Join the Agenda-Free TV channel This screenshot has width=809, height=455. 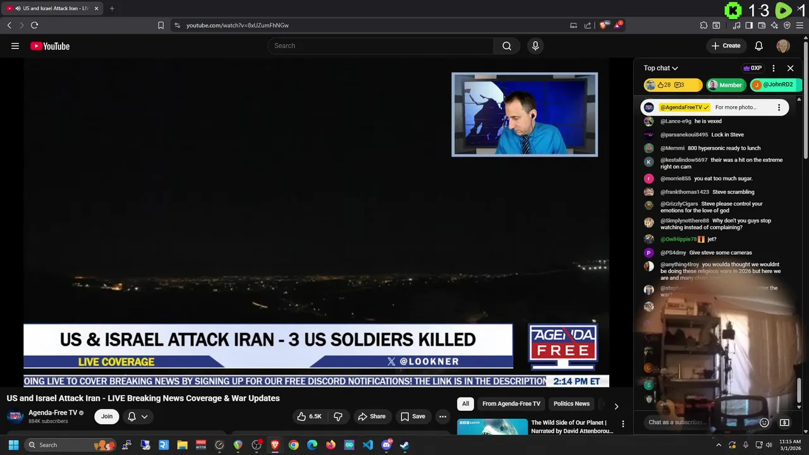(x=107, y=416)
